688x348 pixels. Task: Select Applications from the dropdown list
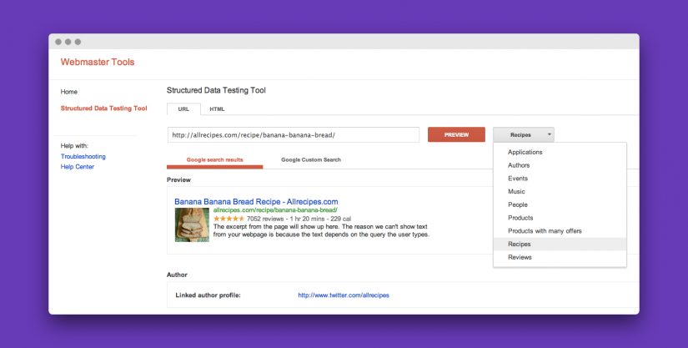(x=525, y=152)
